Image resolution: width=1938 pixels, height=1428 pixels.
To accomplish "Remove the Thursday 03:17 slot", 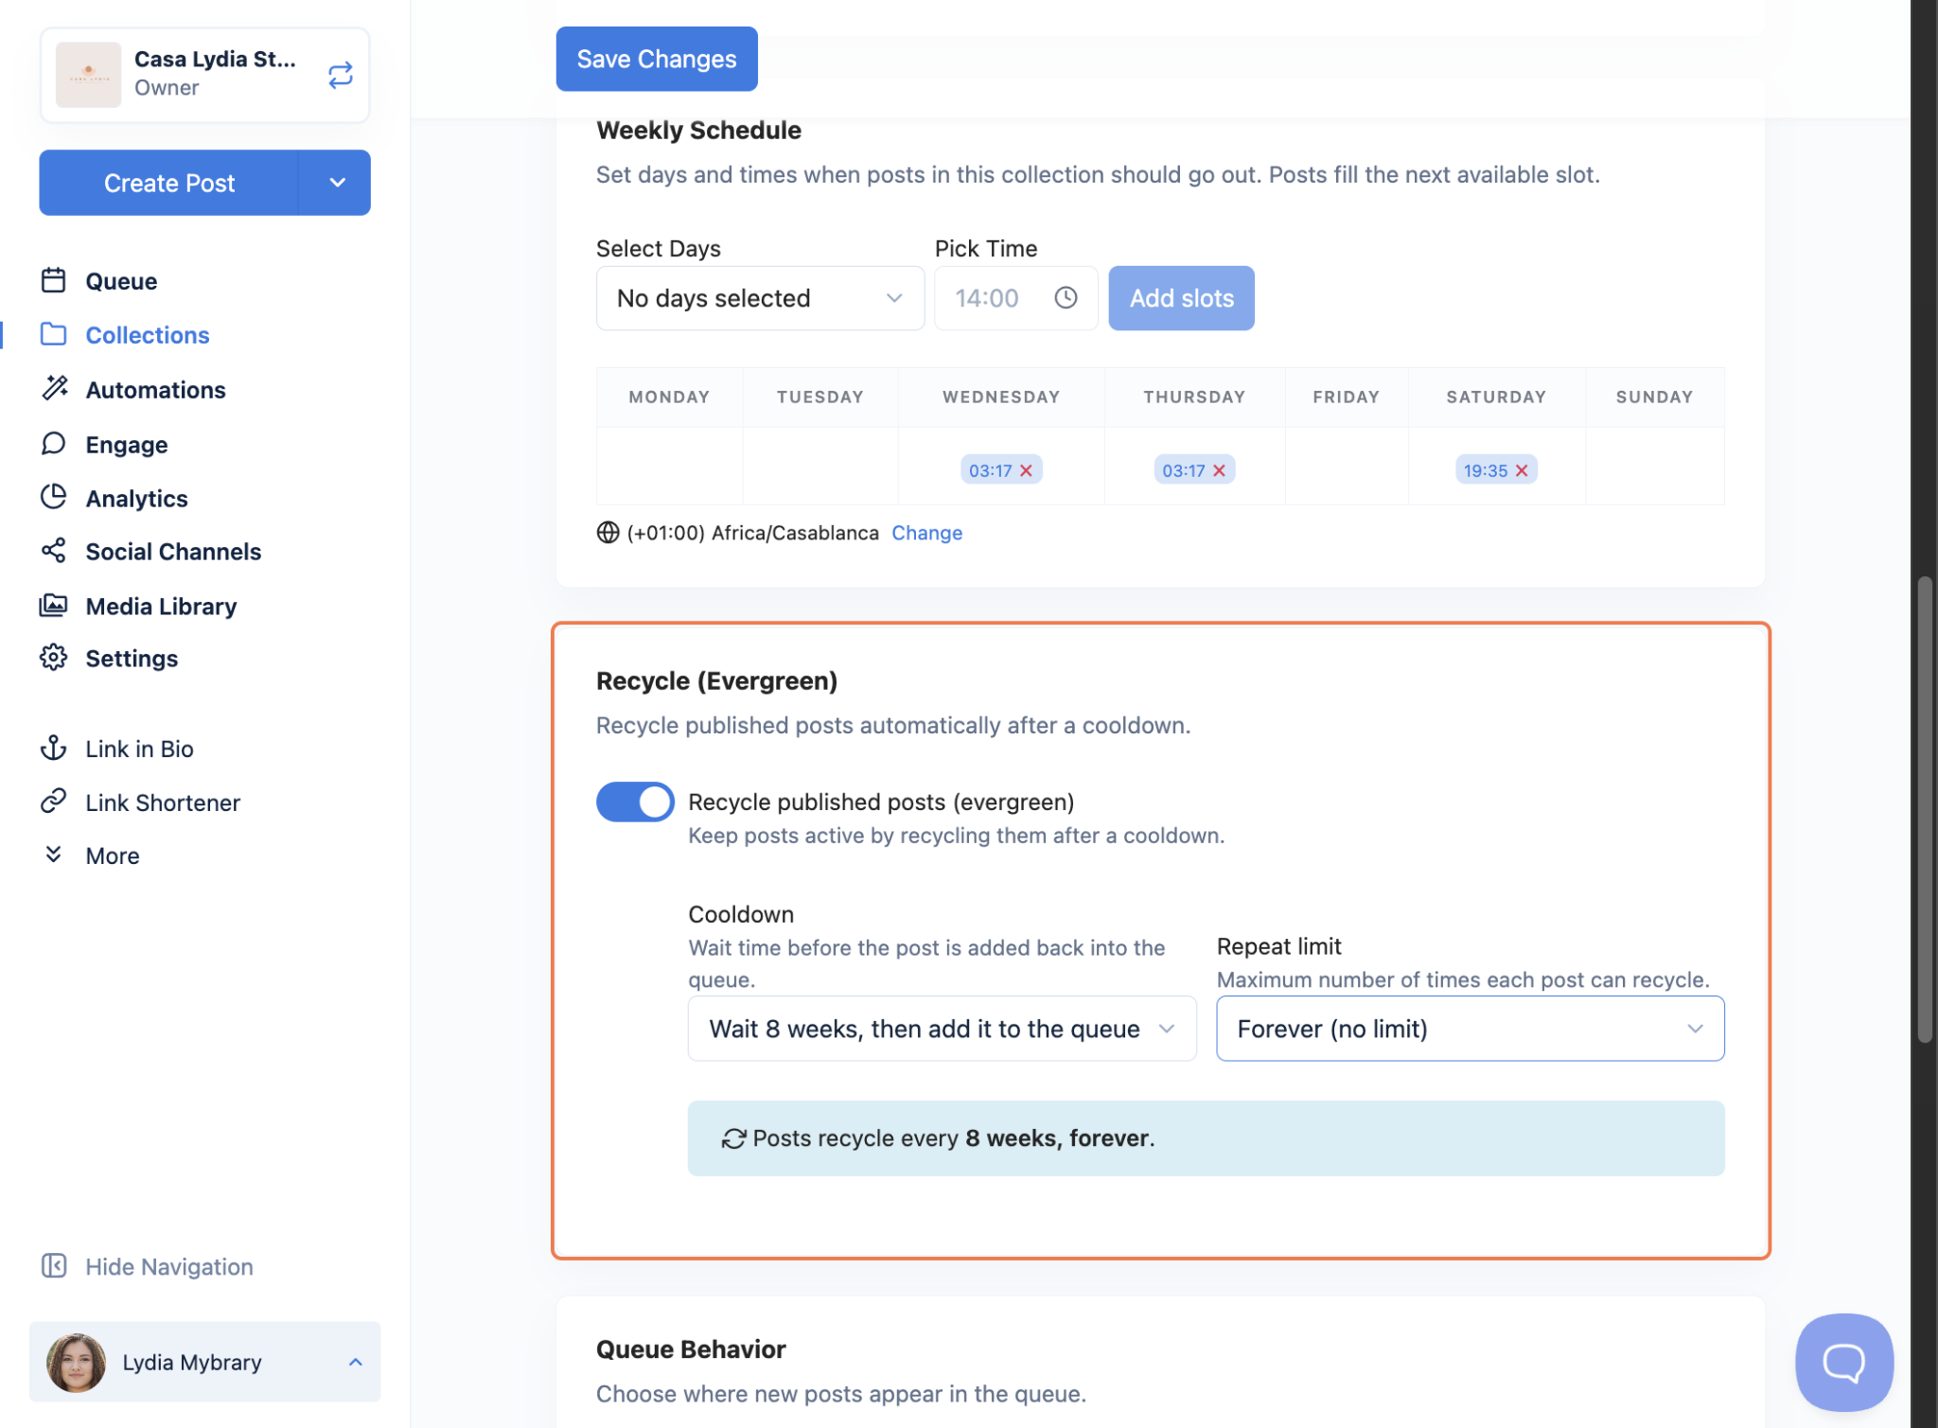I will pos(1219,470).
